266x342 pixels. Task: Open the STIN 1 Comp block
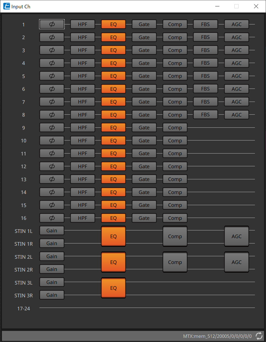pos(175,237)
